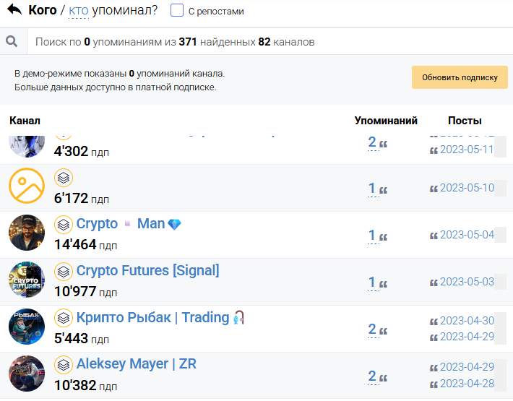Screen dimensions: 513x401
Task: Click the mentions search input field
Action: click(270, 41)
